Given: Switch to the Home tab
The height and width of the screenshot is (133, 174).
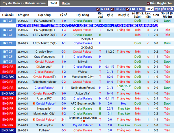Looking at the screenshot, I should pos(66,3).
